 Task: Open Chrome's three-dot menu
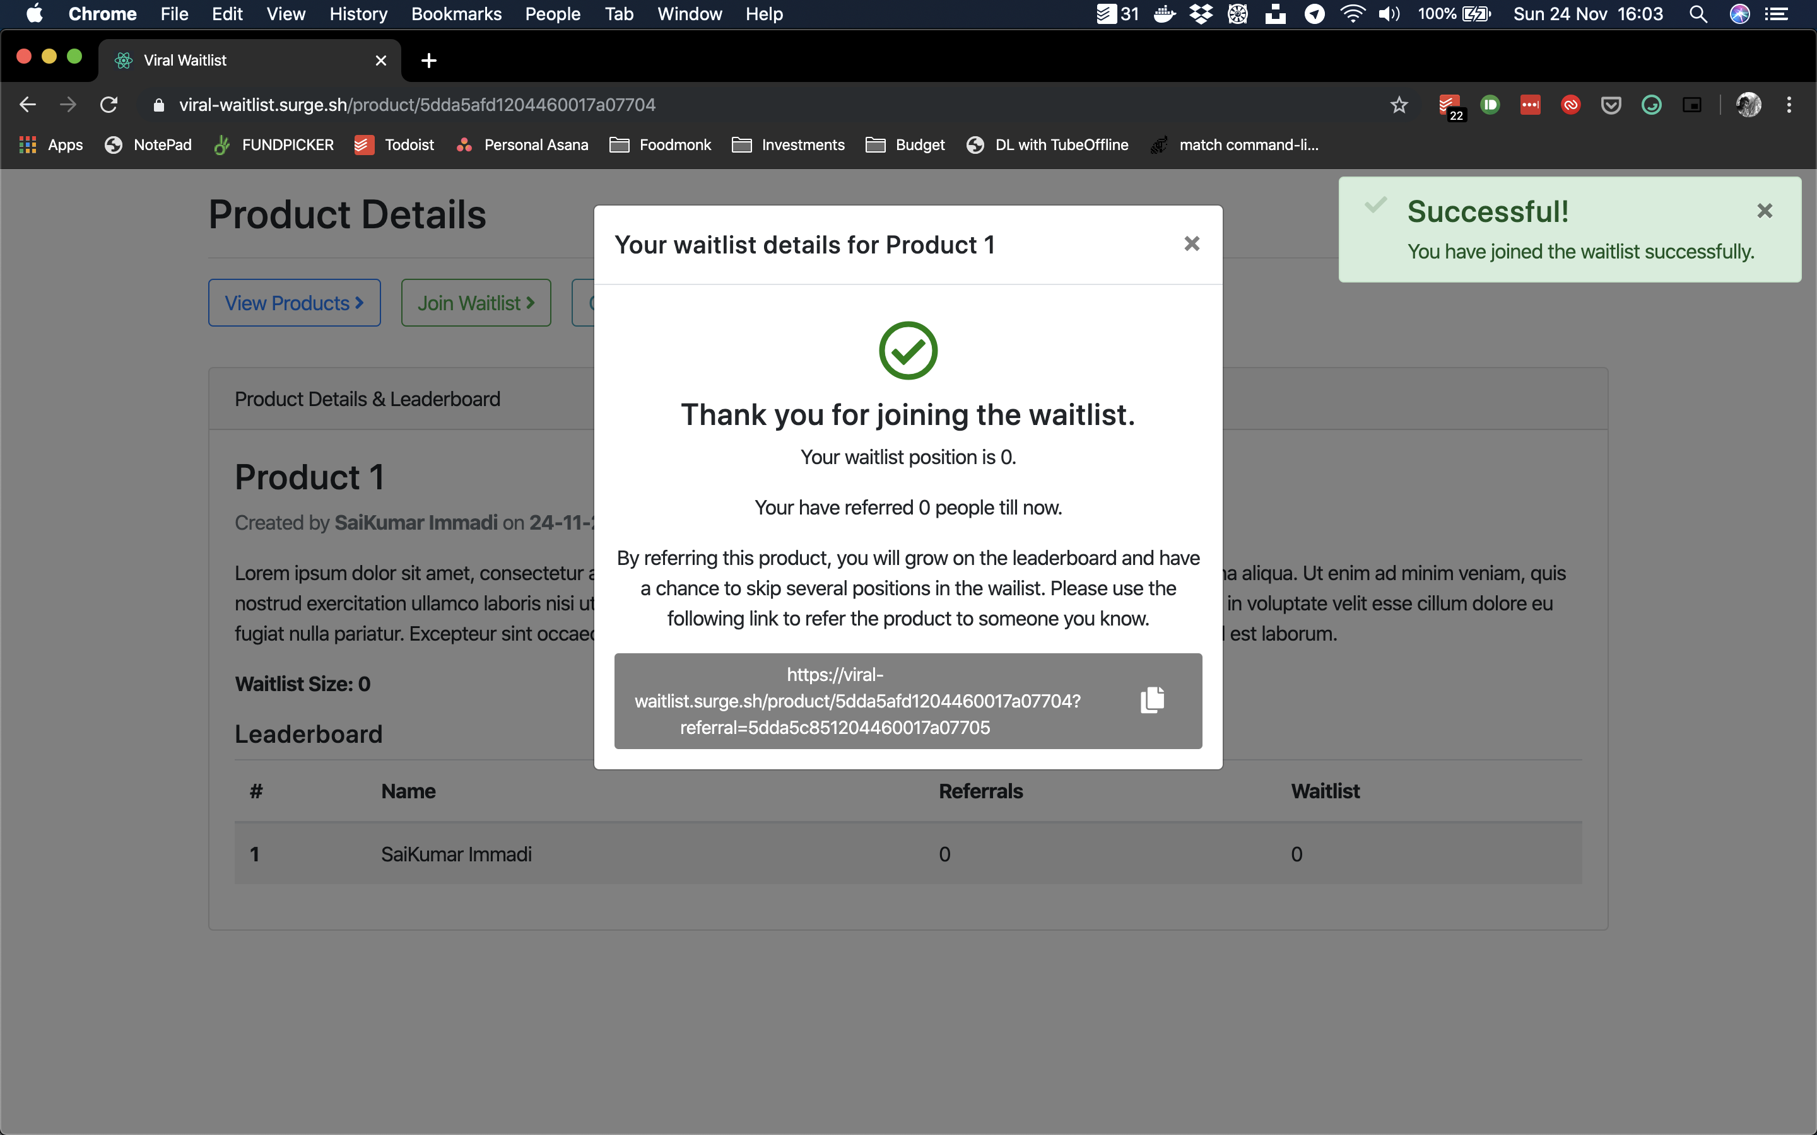(x=1789, y=105)
